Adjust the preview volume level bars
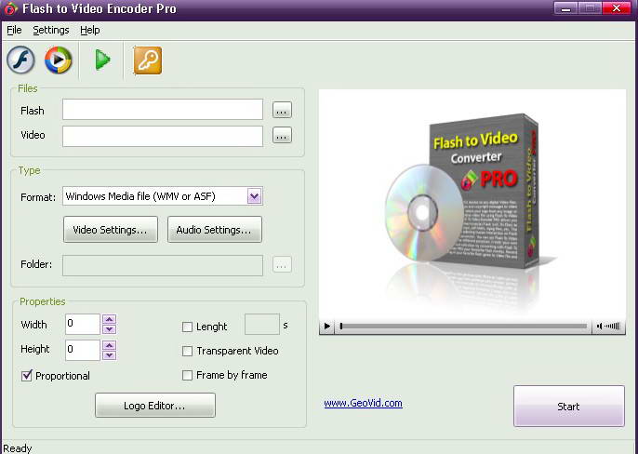Image resolution: width=638 pixels, height=454 pixels. [612, 327]
